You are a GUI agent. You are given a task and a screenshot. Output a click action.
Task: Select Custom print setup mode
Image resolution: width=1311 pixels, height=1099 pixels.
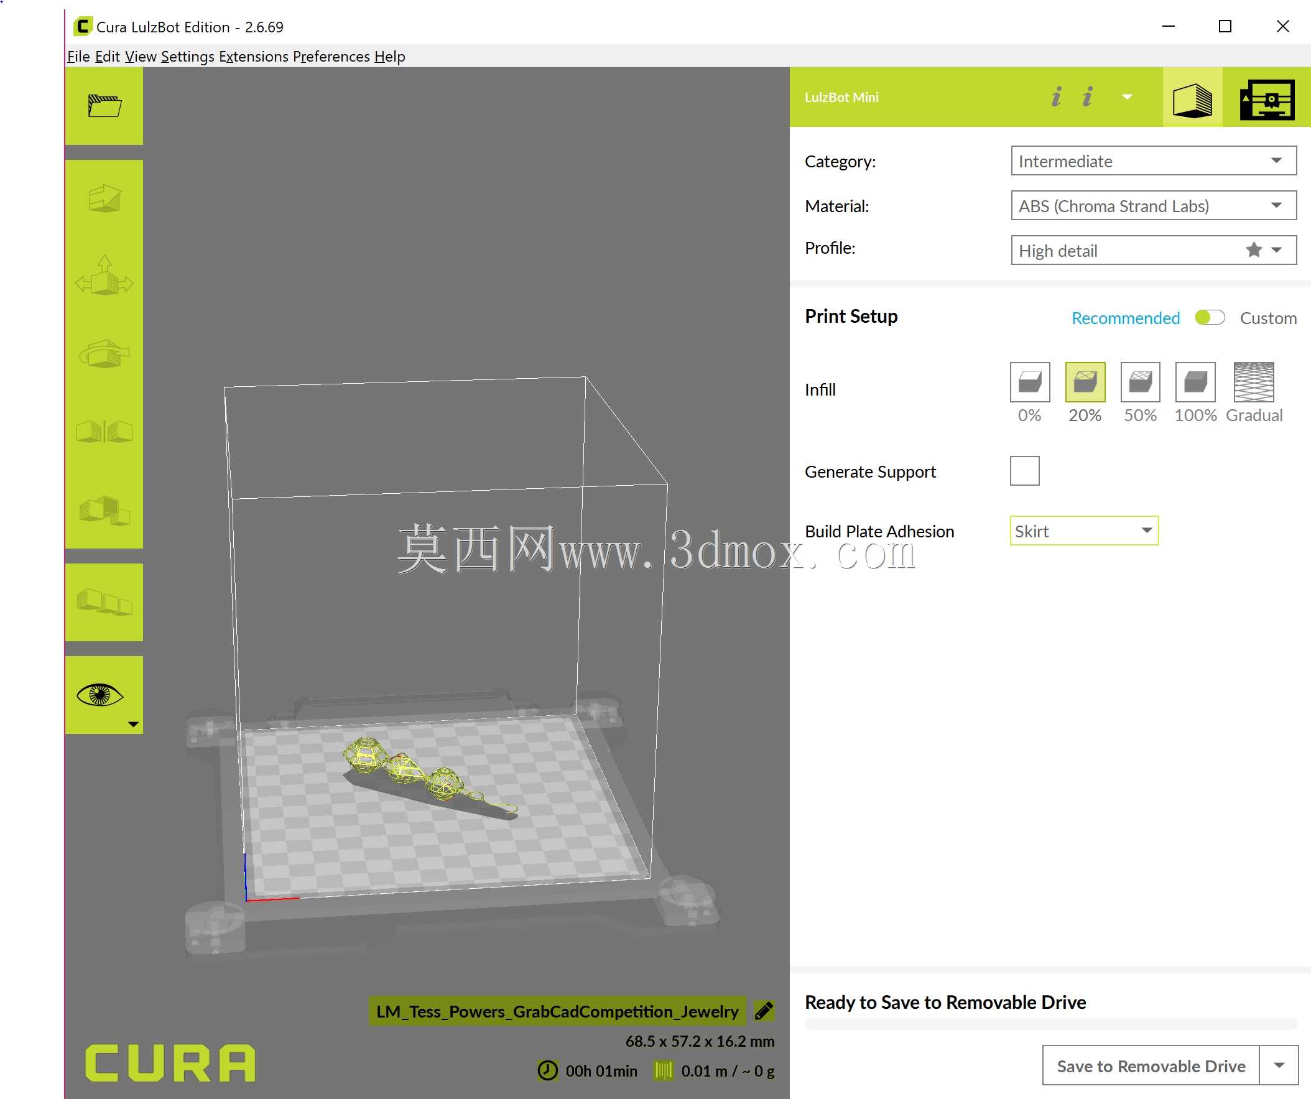pos(1268,318)
